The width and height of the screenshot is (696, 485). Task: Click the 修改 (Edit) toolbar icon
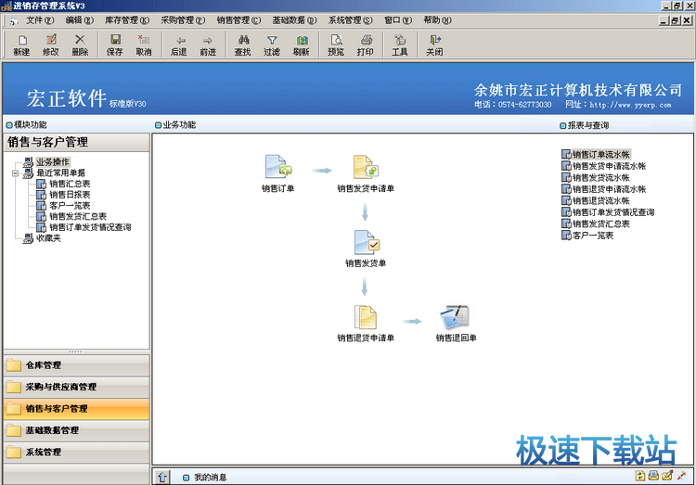tap(51, 45)
